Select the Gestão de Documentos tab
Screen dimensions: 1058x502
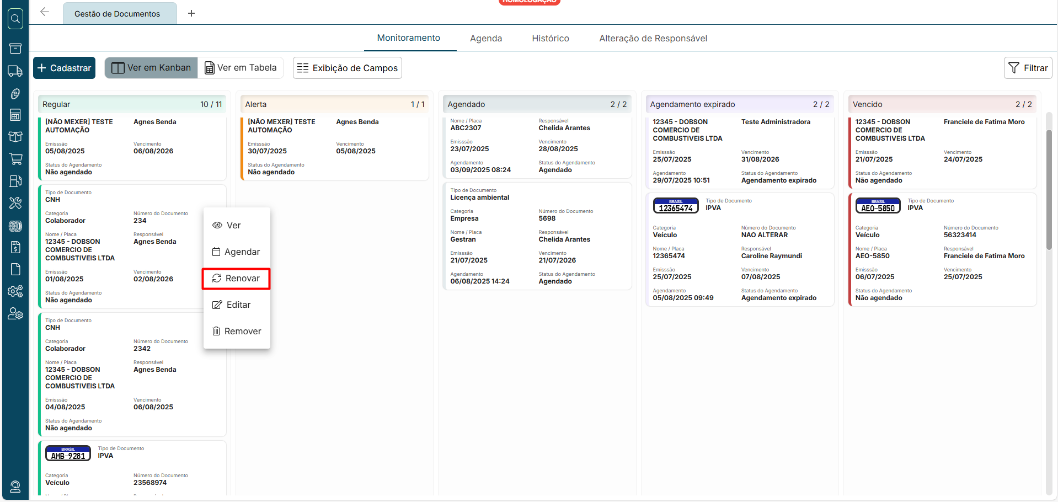[120, 14]
